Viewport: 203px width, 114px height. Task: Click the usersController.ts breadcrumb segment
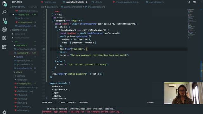(72, 7)
